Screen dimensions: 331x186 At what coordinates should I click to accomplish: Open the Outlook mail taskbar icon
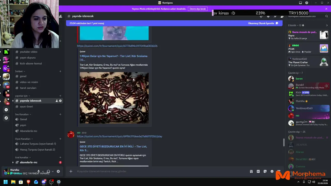36,182
